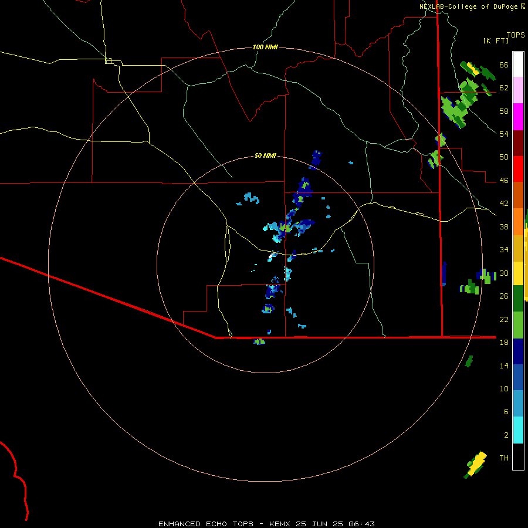Click the cyan legend swatch
Viewport: 528px width, 528px height.
518,430
